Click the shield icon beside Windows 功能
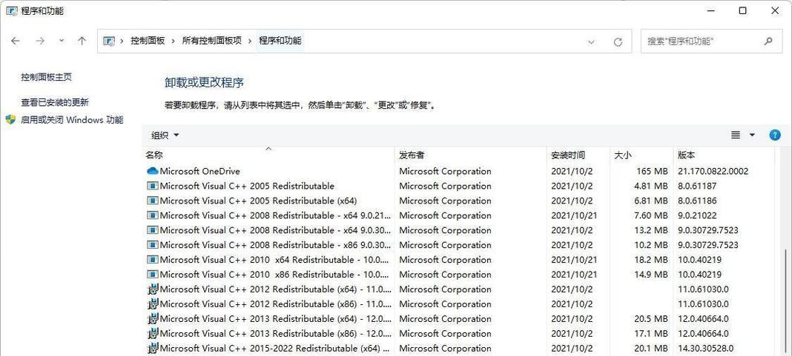This screenshot has width=792, height=356. pos(10,120)
